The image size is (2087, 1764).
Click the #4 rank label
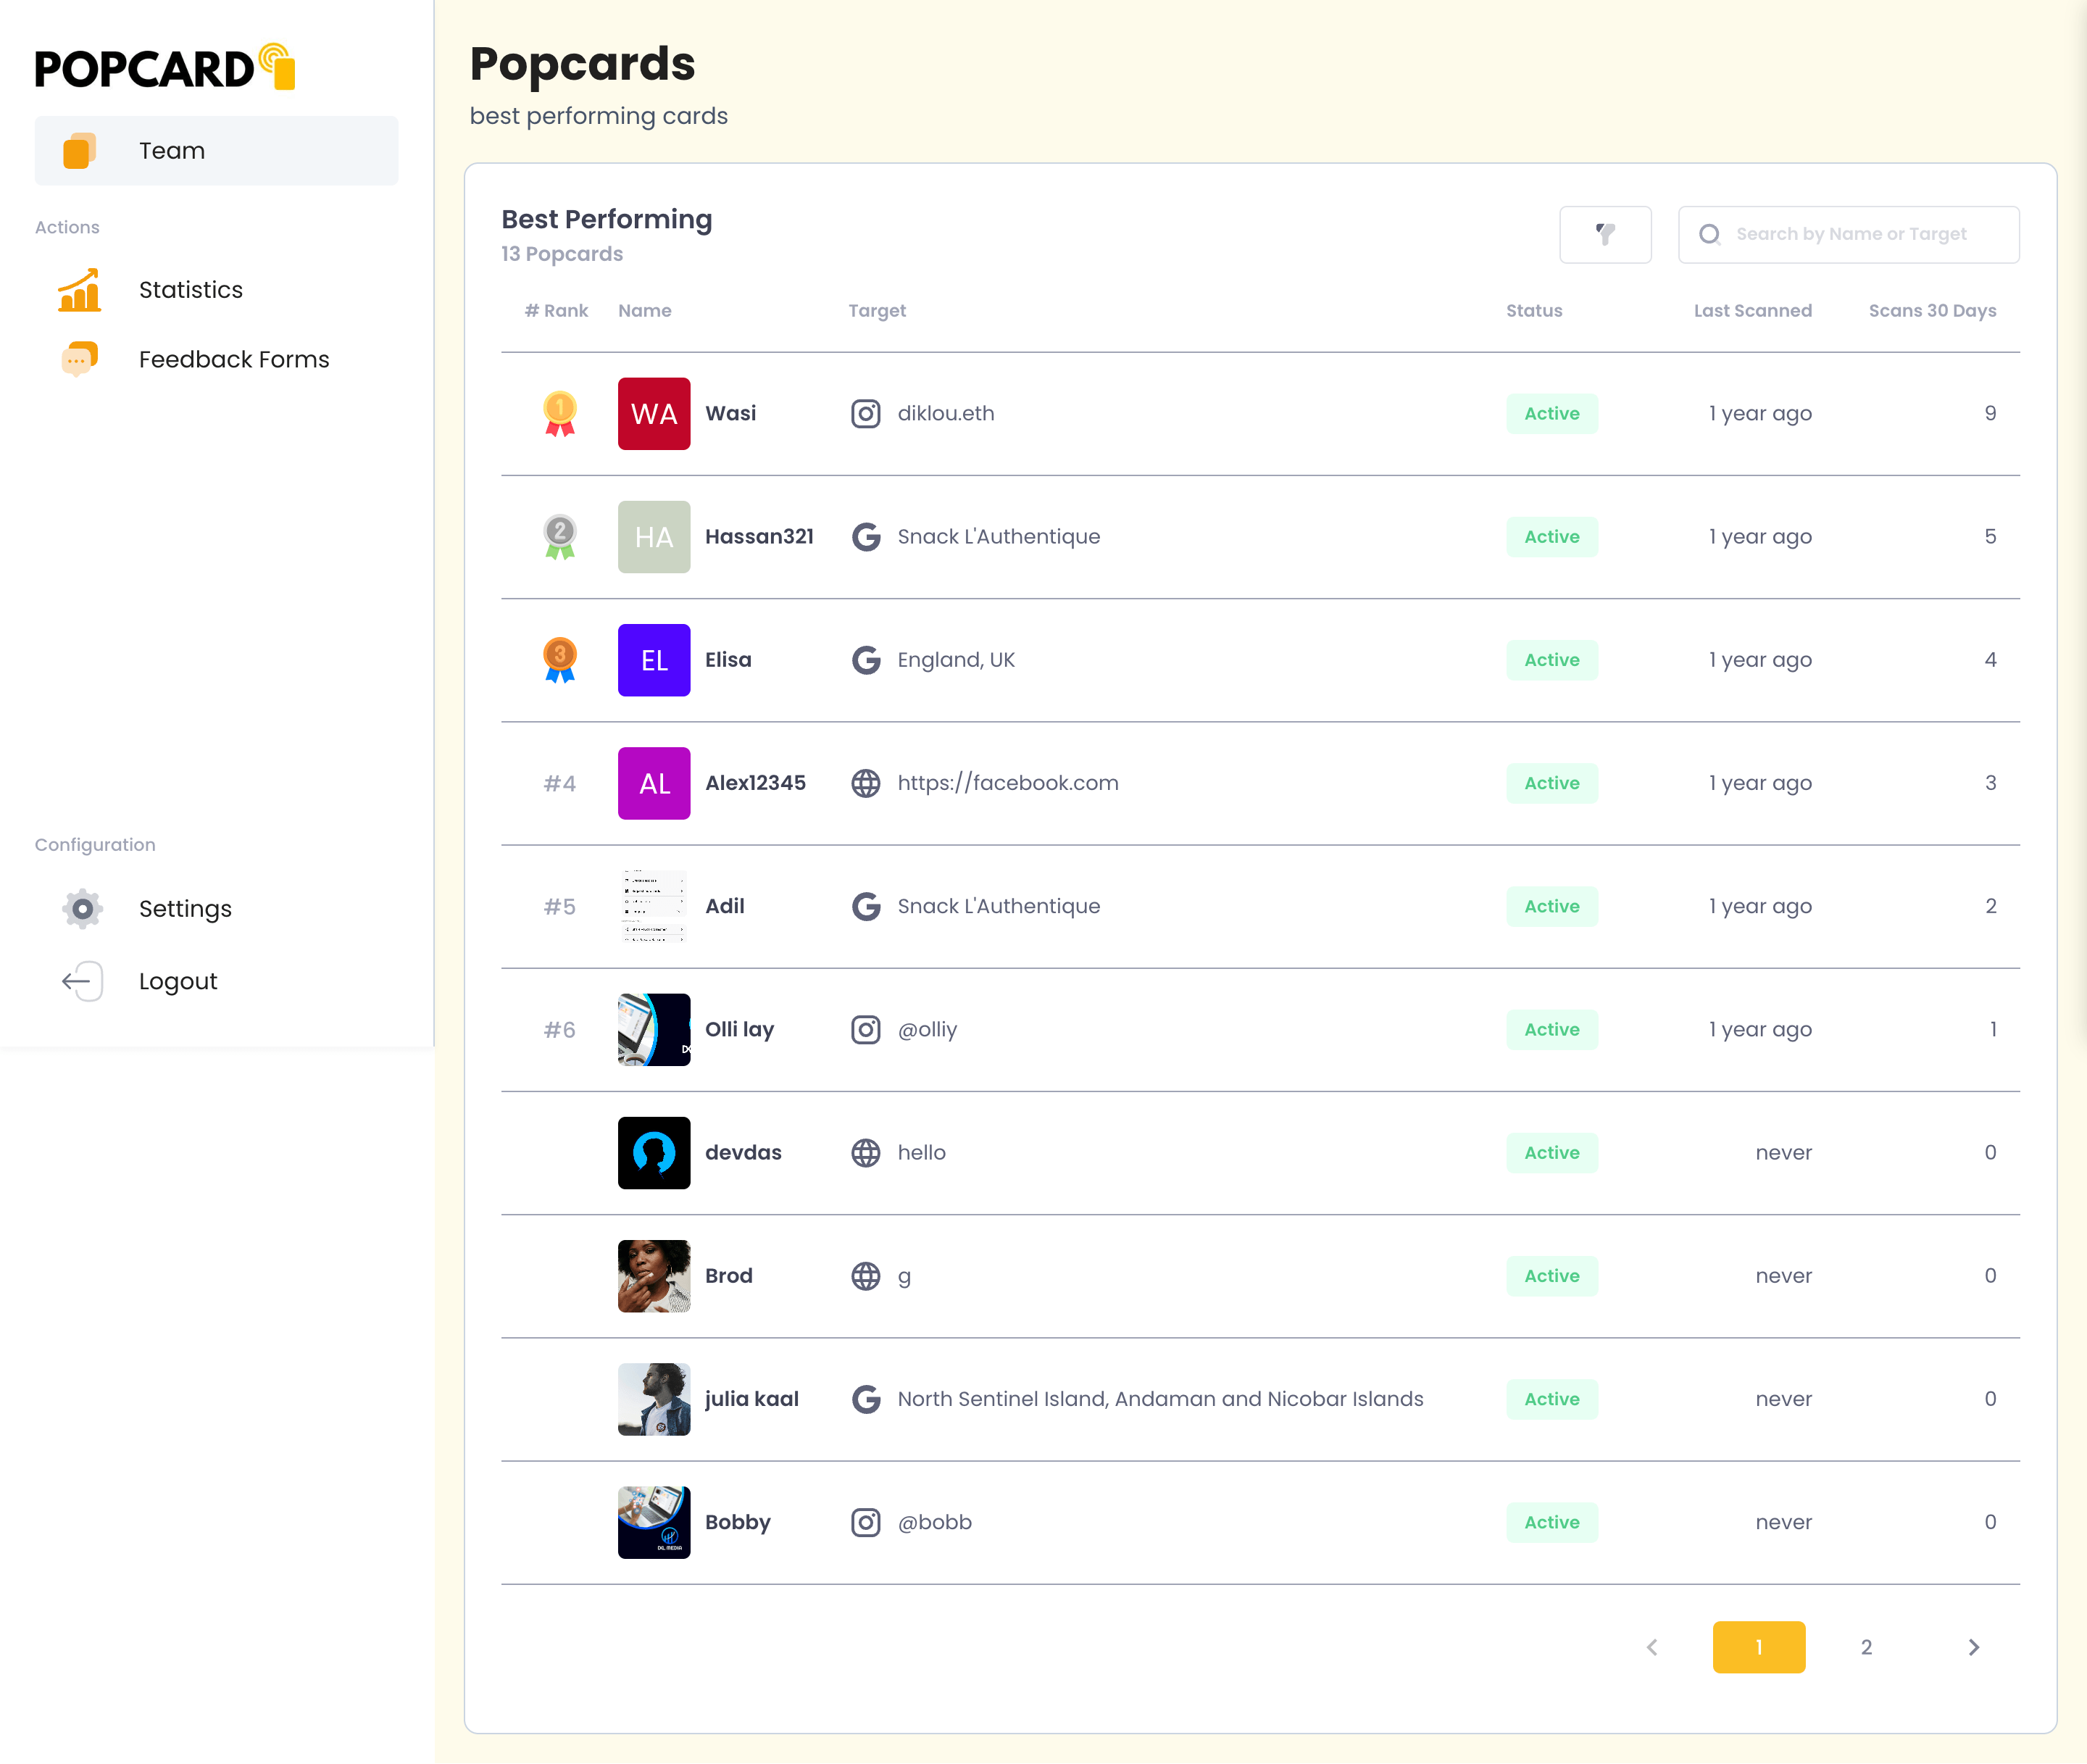pyautogui.click(x=559, y=783)
